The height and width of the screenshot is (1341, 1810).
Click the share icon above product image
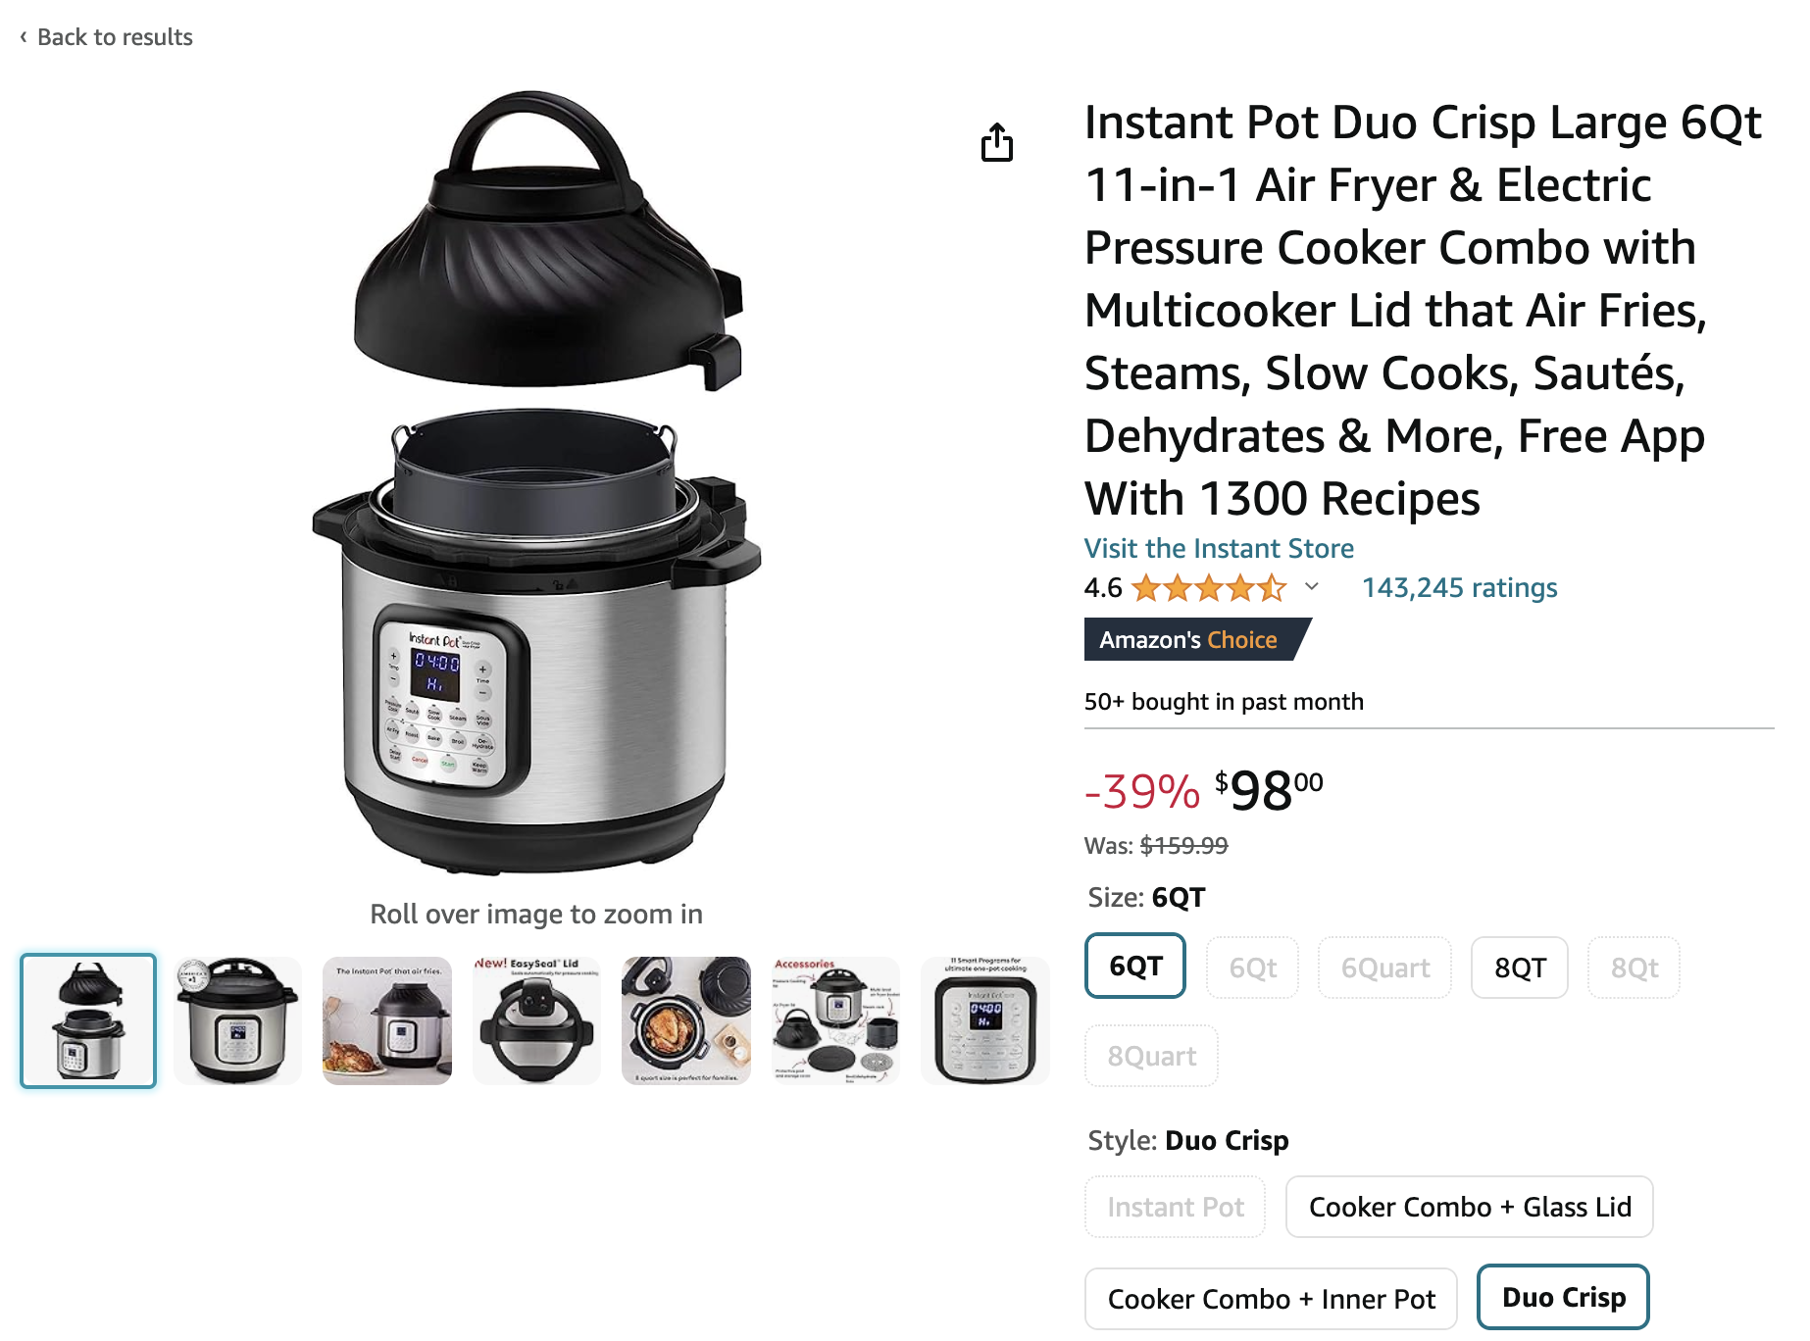point(996,142)
